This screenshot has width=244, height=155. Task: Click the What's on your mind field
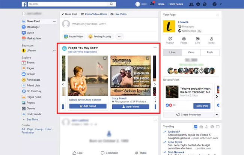pyautogui.click(x=89, y=24)
